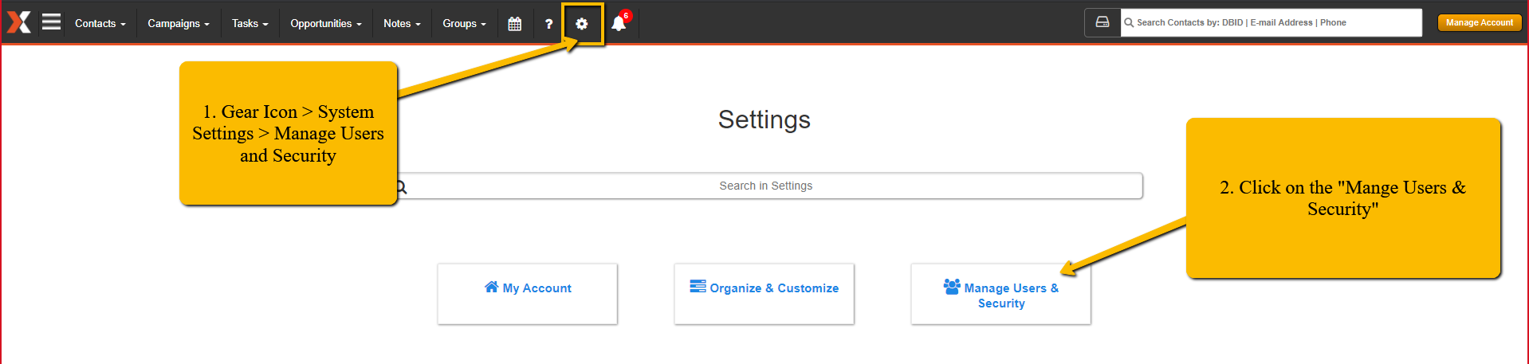Open the notifications bell icon

[x=619, y=23]
